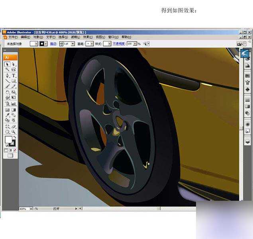Open the Stroke panel icon in dock
The image size is (253, 239).
coord(247,100)
